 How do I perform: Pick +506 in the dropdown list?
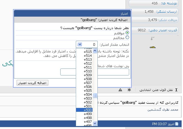[x=84, y=87]
